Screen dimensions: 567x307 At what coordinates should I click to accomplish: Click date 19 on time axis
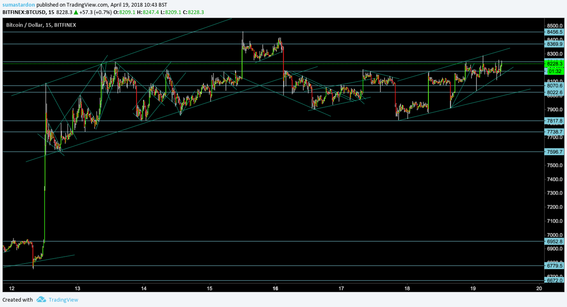(473, 288)
